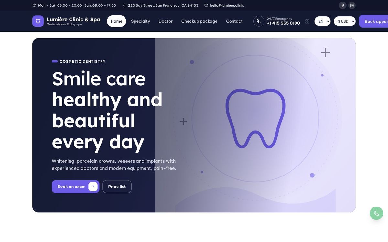388x242 pixels.
Task: Click the COSMETIC DENTISTRY label
Action: pyautogui.click(x=83, y=61)
